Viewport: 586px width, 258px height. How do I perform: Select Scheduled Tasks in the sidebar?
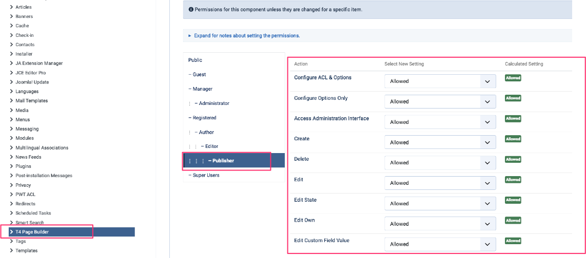[x=33, y=213]
